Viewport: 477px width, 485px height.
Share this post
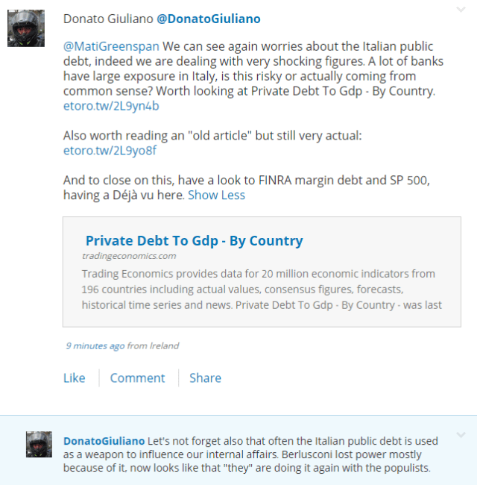(205, 378)
